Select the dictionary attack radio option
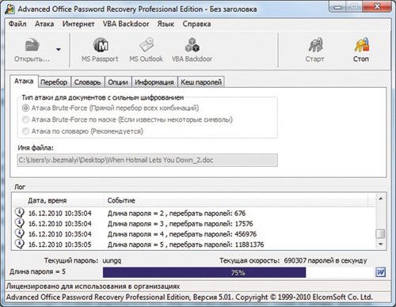 [x=25, y=131]
